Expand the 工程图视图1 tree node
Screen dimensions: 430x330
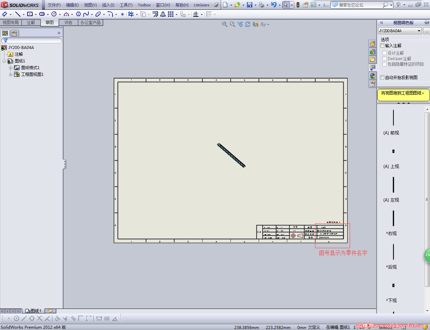pyautogui.click(x=10, y=74)
